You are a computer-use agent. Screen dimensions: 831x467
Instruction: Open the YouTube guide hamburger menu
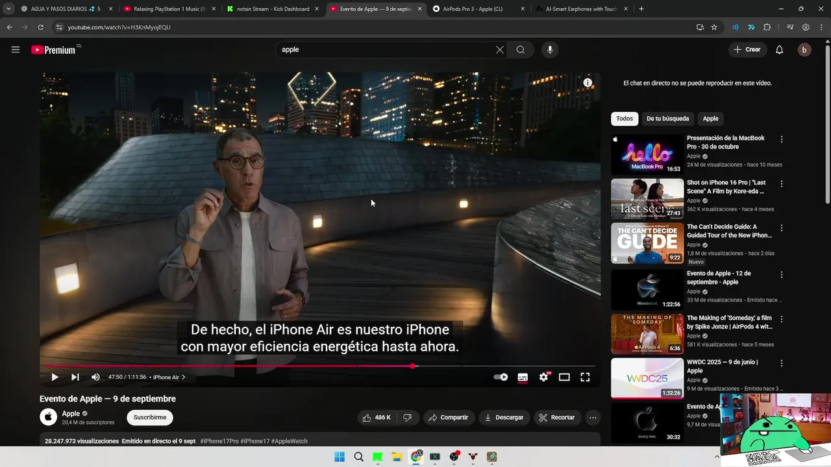[x=16, y=50]
